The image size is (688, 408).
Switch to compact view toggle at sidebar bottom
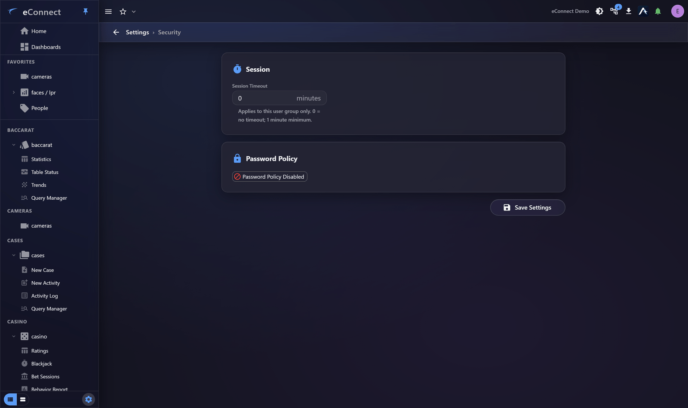click(23, 399)
